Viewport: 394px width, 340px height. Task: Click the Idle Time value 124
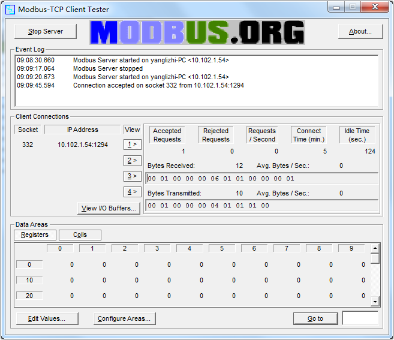pos(370,151)
